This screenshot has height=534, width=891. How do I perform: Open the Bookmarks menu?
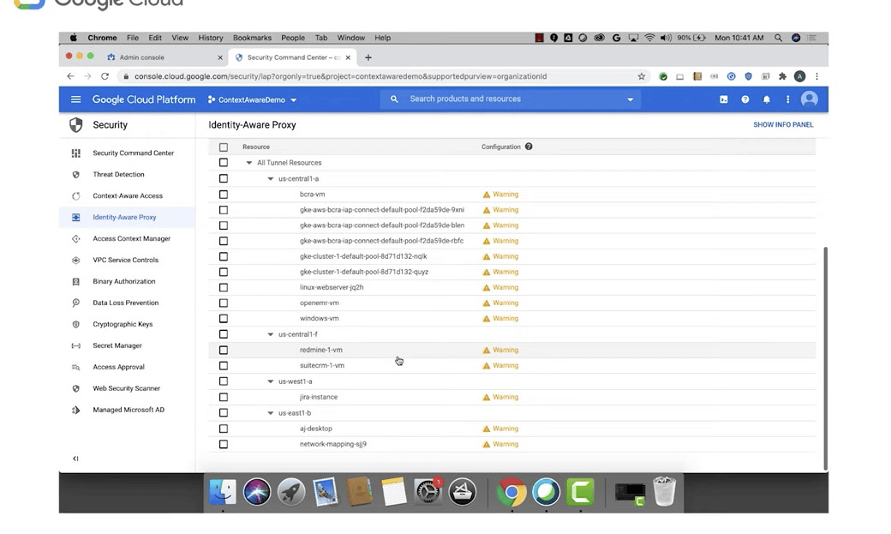252,38
